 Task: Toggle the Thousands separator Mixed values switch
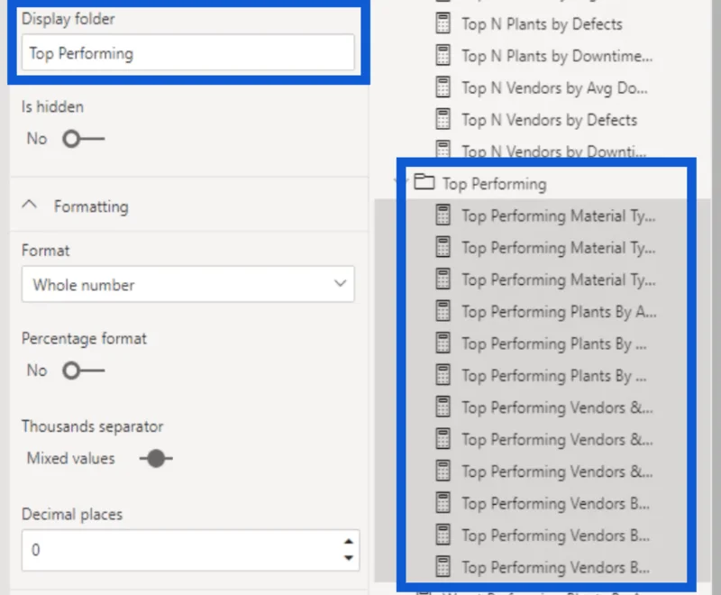156,459
